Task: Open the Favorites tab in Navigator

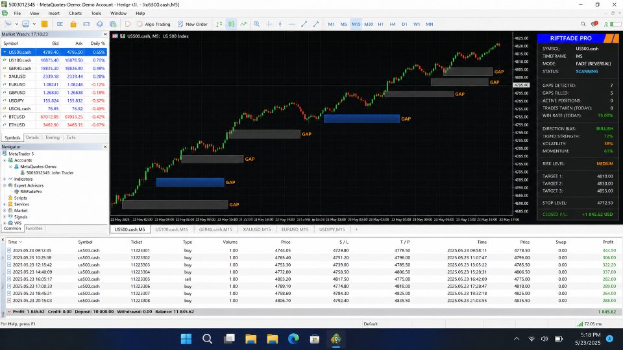Action: coord(34,229)
